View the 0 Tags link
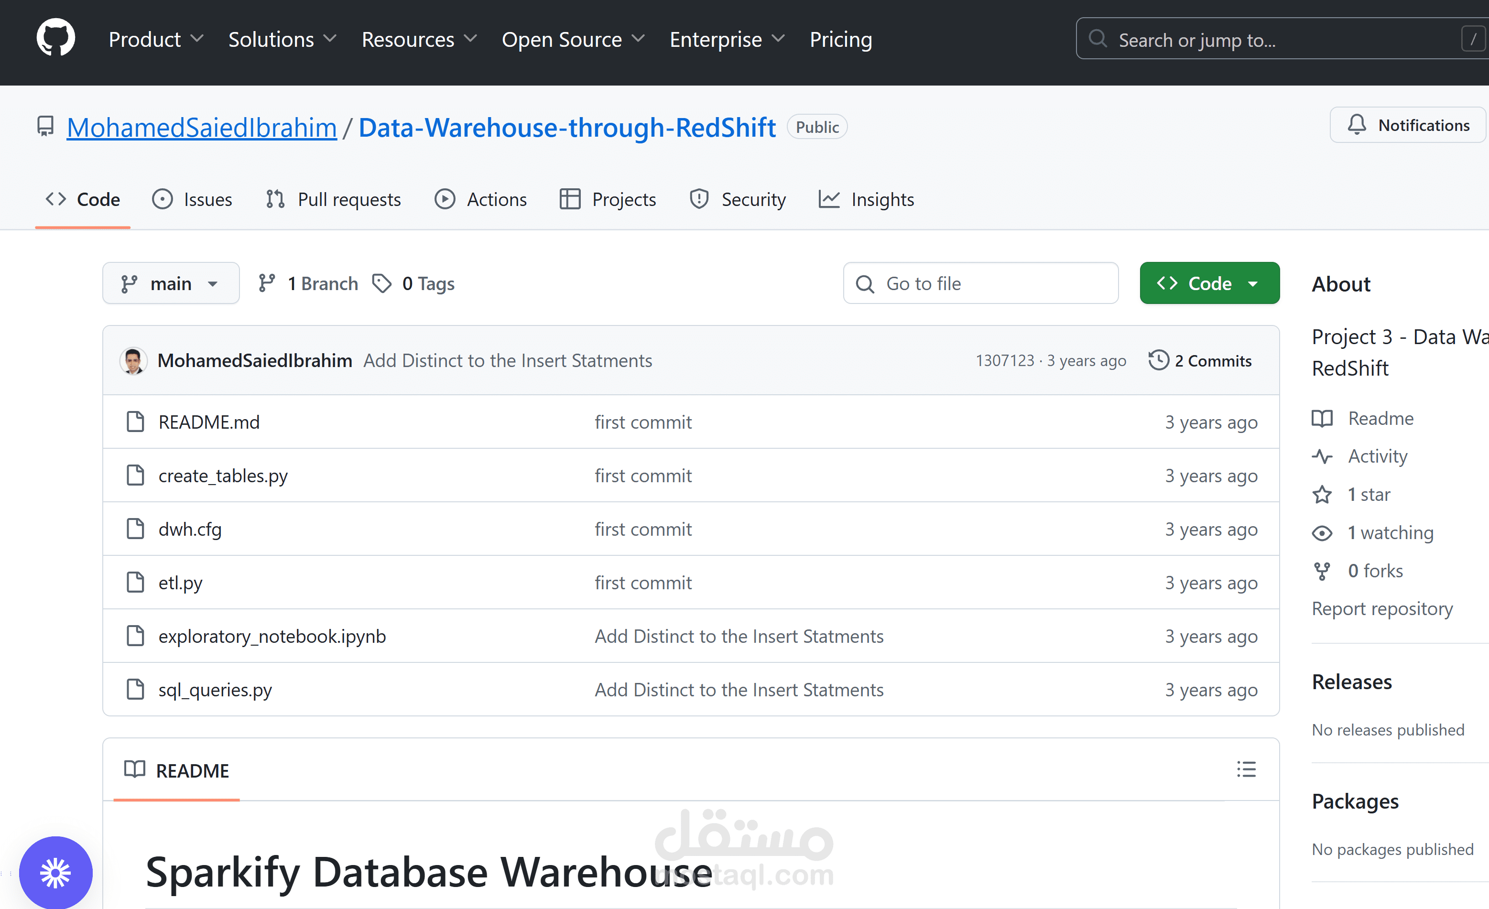The width and height of the screenshot is (1489, 909). point(413,283)
